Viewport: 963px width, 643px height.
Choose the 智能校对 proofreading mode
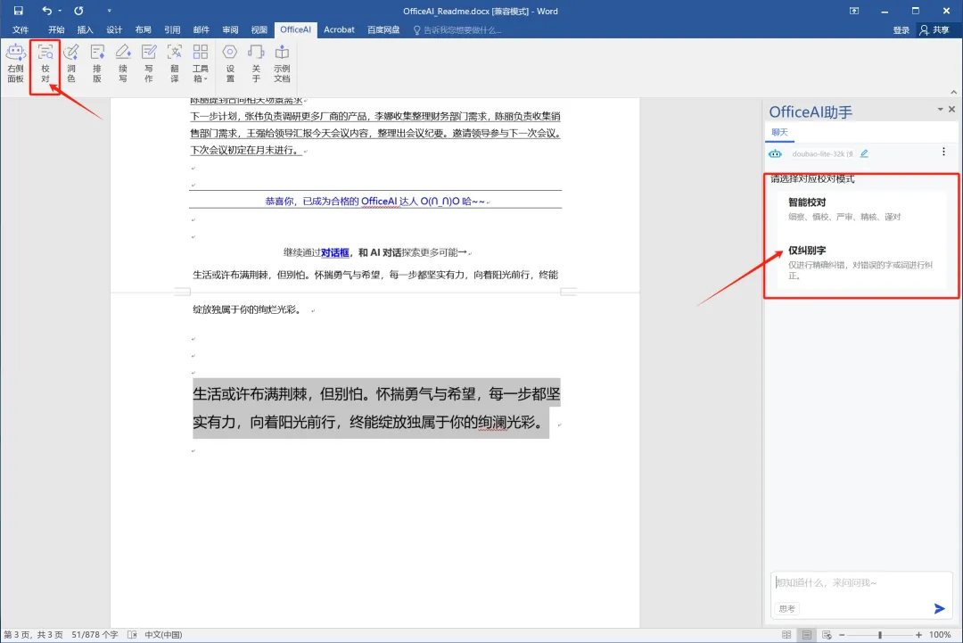[861, 209]
